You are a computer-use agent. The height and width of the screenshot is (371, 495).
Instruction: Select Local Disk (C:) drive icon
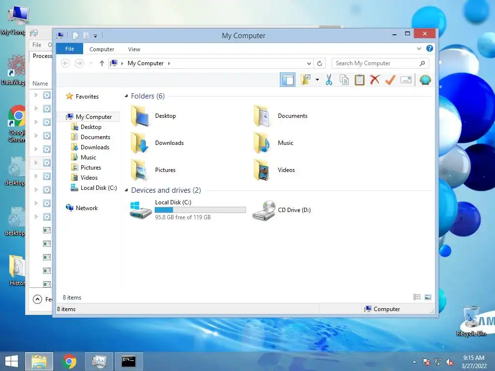pyautogui.click(x=141, y=210)
